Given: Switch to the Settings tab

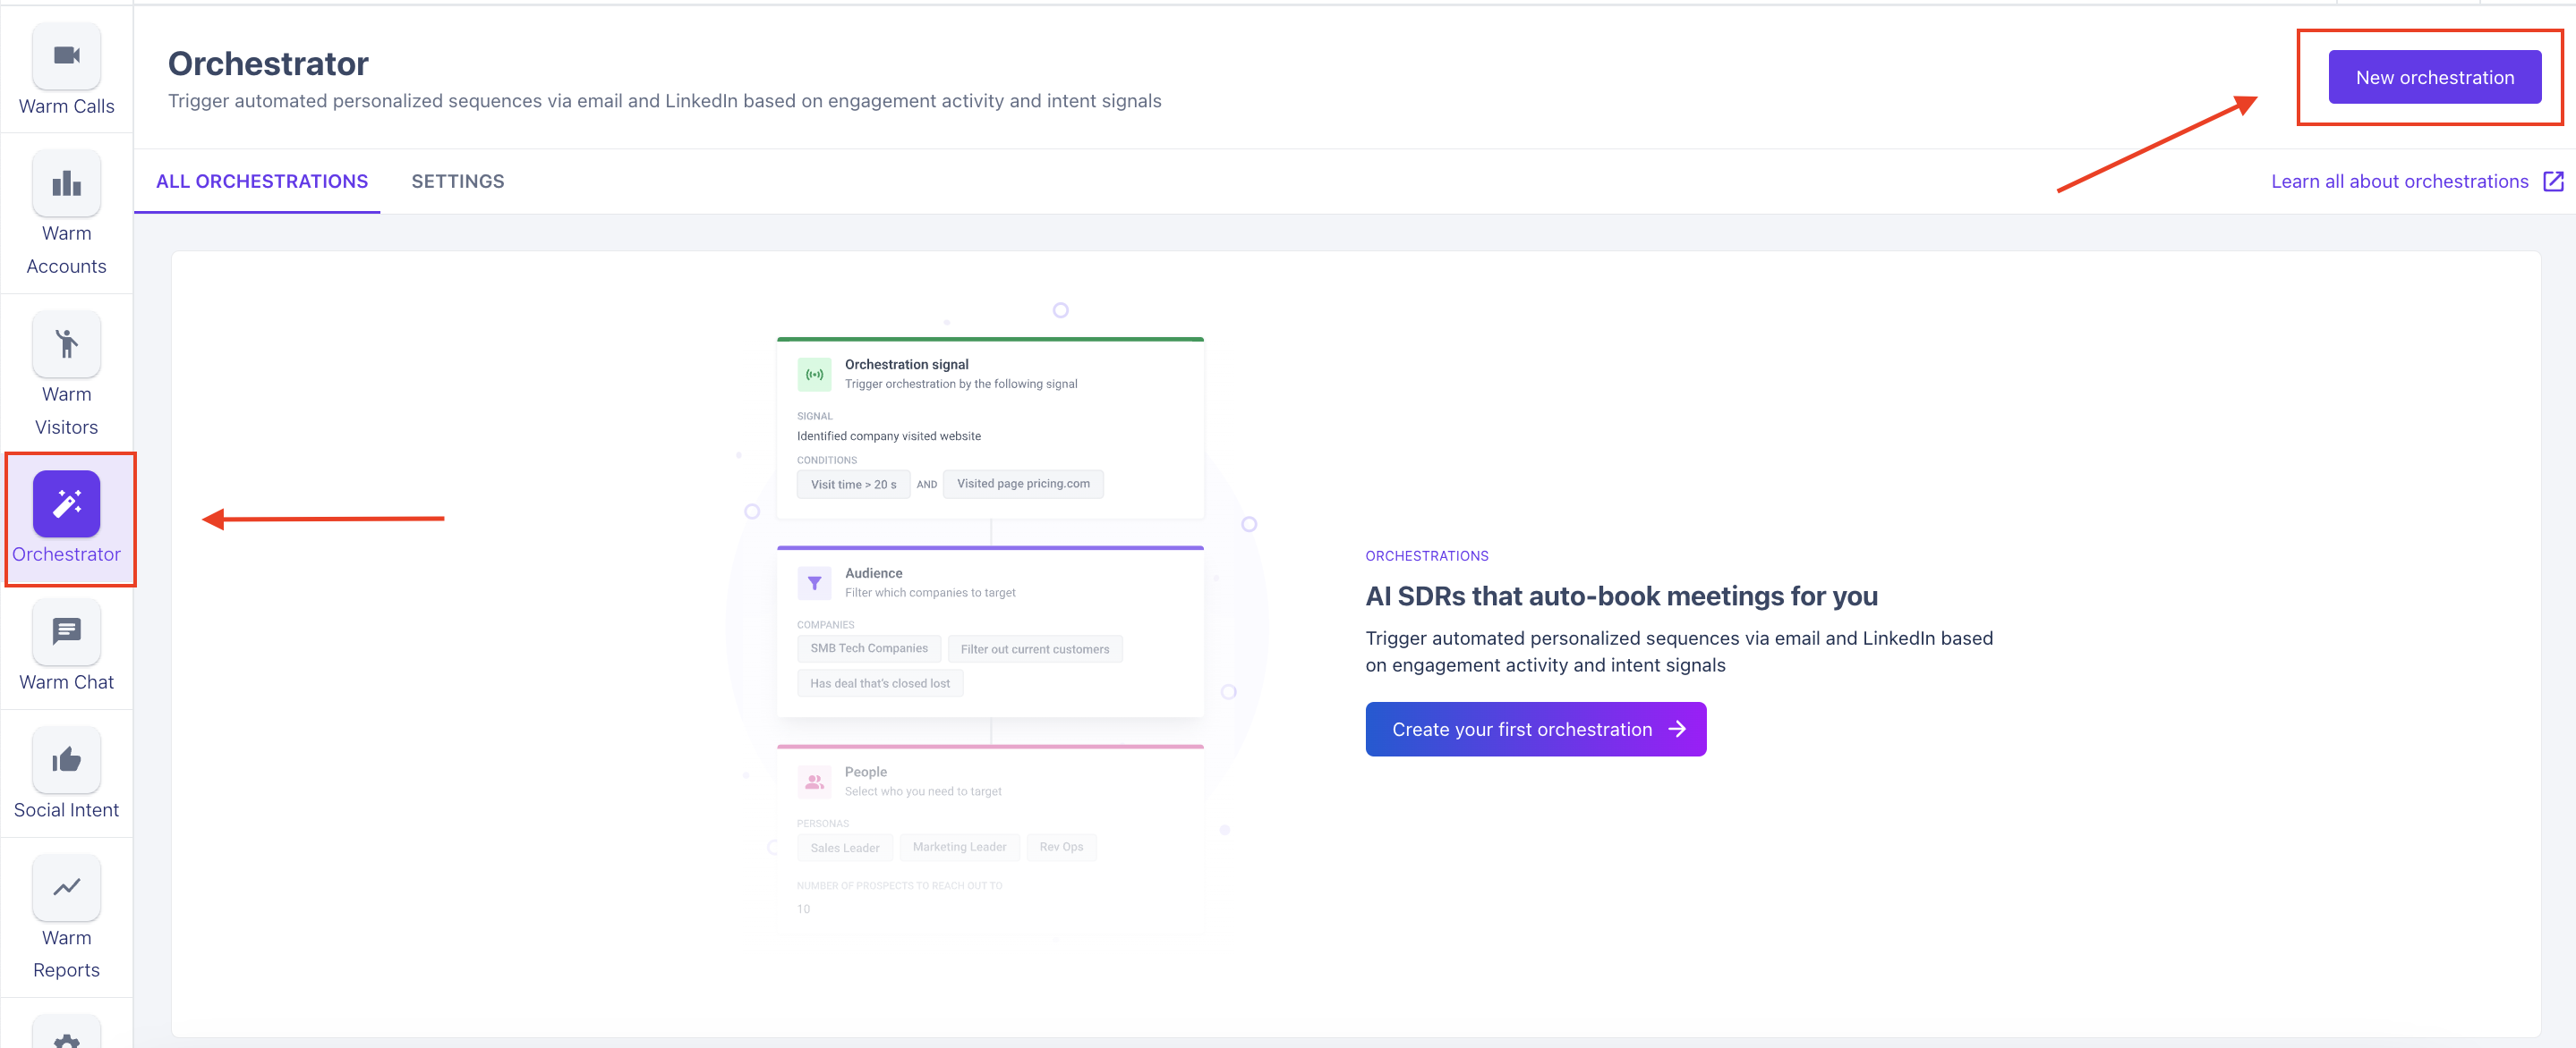Looking at the screenshot, I should pos(457,181).
